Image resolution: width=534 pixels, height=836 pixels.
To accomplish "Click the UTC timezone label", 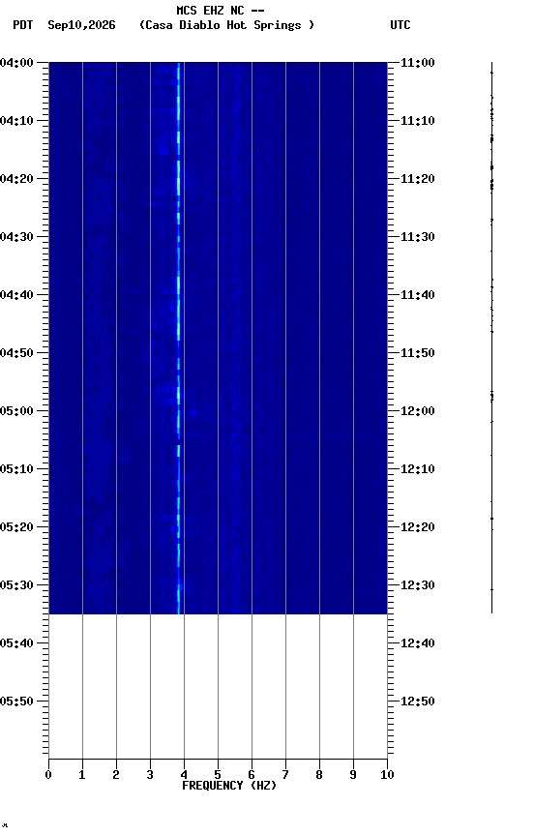I will [400, 25].
